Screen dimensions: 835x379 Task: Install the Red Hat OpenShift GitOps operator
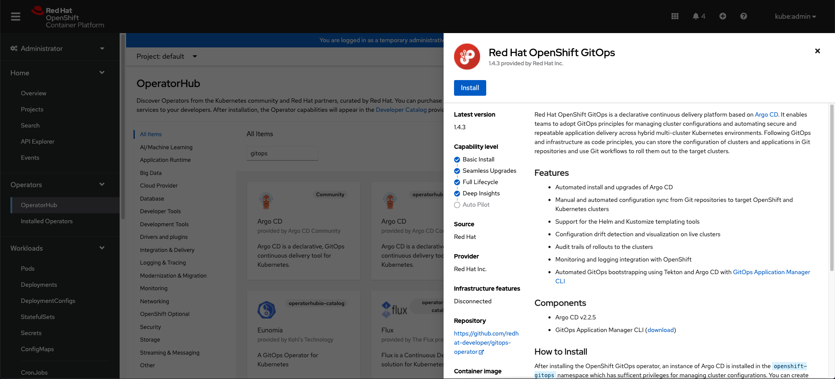[x=470, y=88]
